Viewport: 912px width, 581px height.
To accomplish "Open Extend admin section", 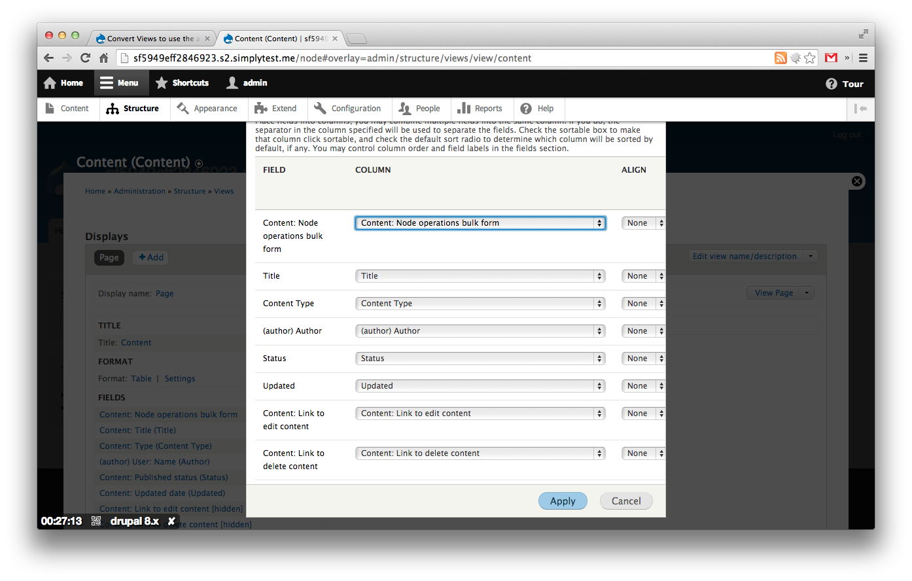I will pos(275,109).
